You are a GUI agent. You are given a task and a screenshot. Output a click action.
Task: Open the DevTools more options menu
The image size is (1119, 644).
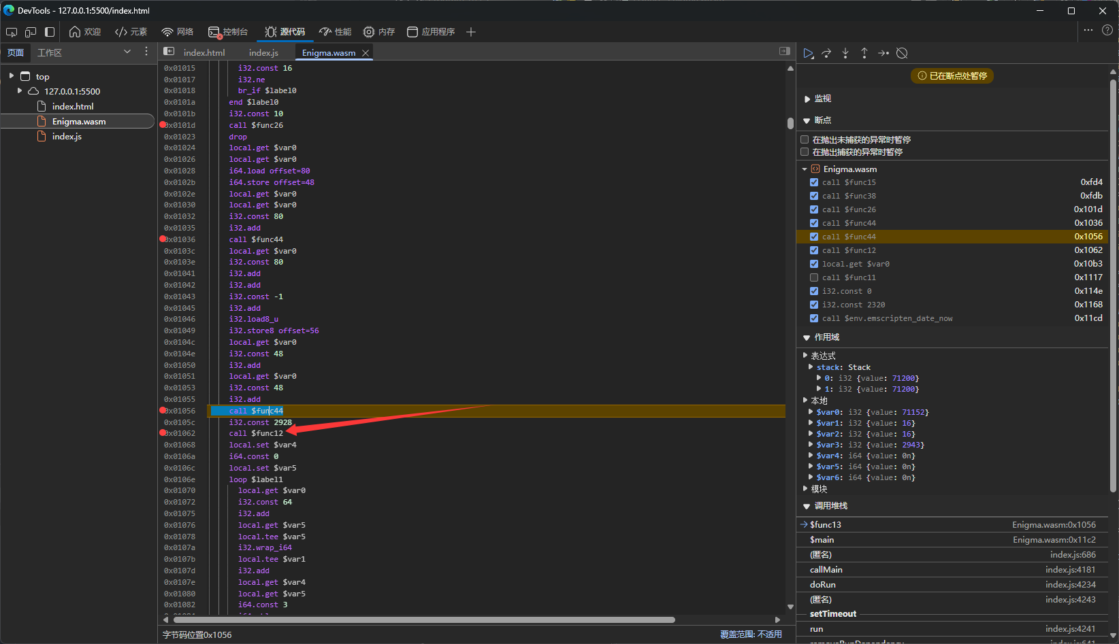click(x=1088, y=30)
